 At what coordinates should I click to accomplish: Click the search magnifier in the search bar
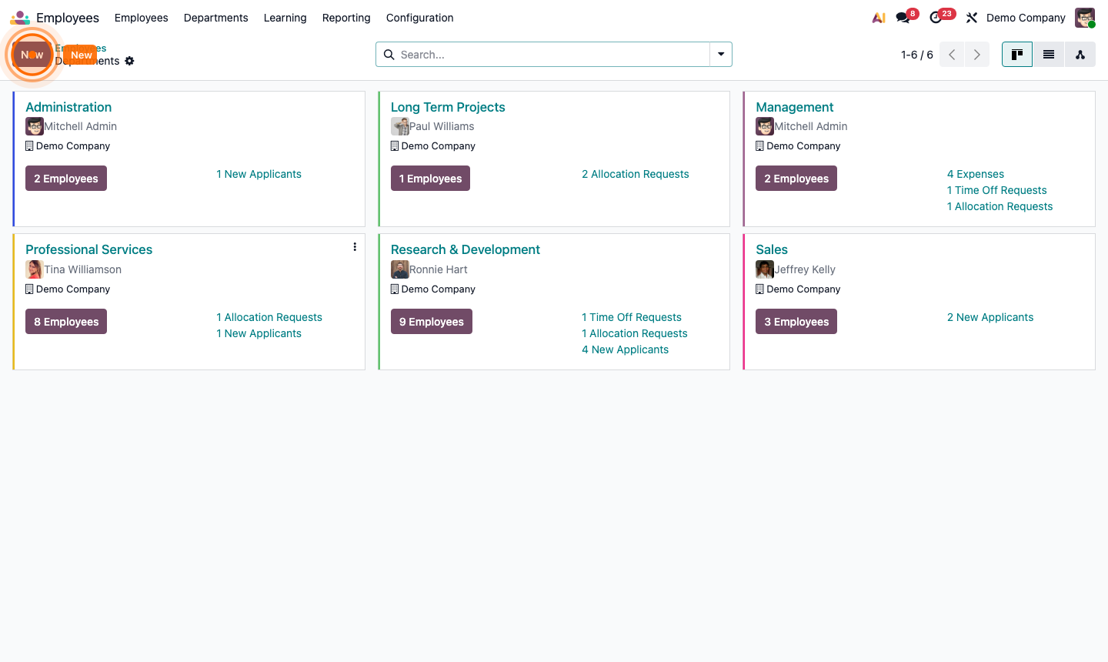pos(389,54)
